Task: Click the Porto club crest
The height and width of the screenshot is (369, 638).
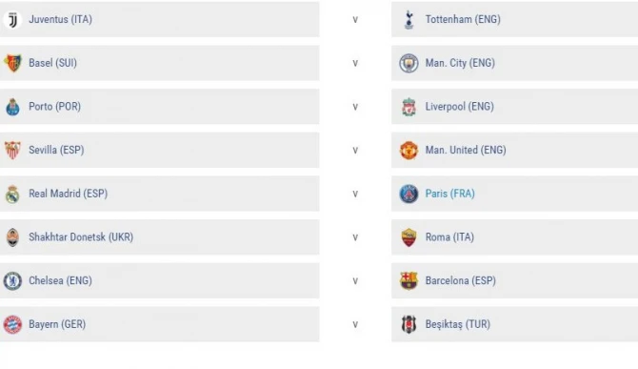Action: pos(12,107)
